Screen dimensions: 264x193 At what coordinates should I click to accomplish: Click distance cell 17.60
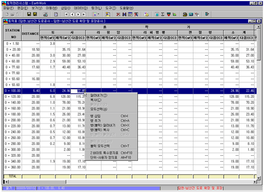pos(31,67)
